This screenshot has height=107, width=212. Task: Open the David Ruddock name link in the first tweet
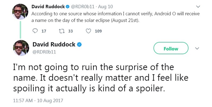tap(48, 6)
